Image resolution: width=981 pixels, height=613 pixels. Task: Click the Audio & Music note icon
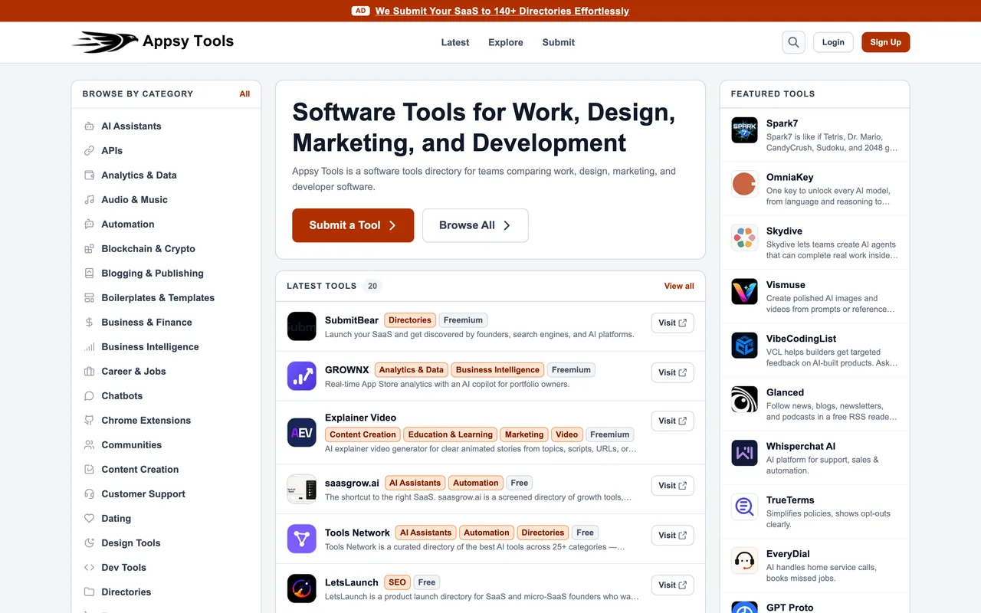(x=89, y=200)
